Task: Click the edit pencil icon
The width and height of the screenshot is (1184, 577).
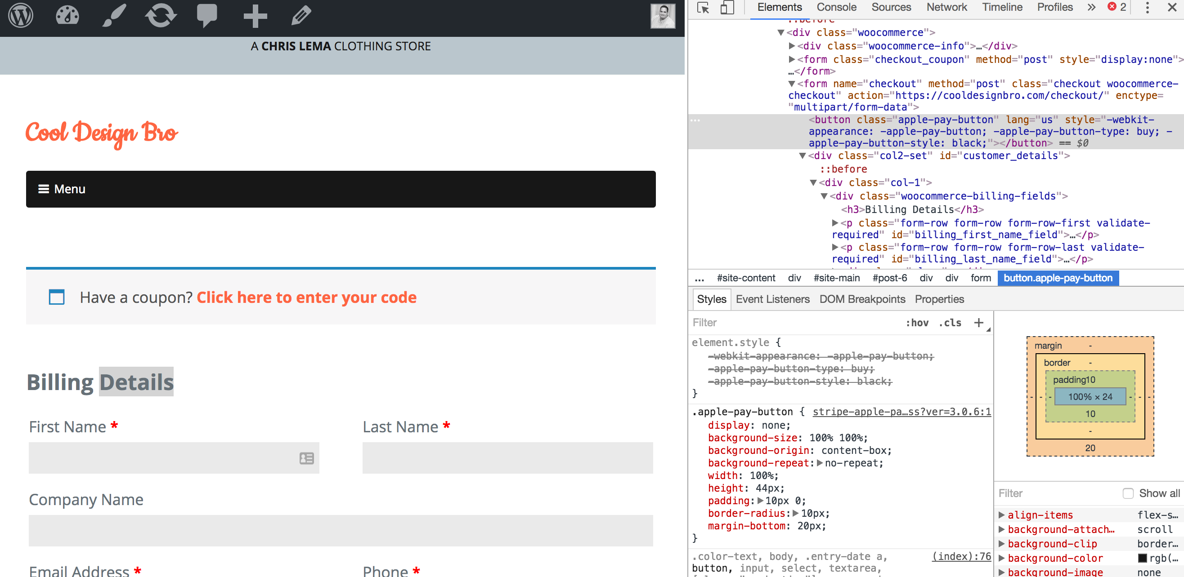Action: (x=301, y=16)
